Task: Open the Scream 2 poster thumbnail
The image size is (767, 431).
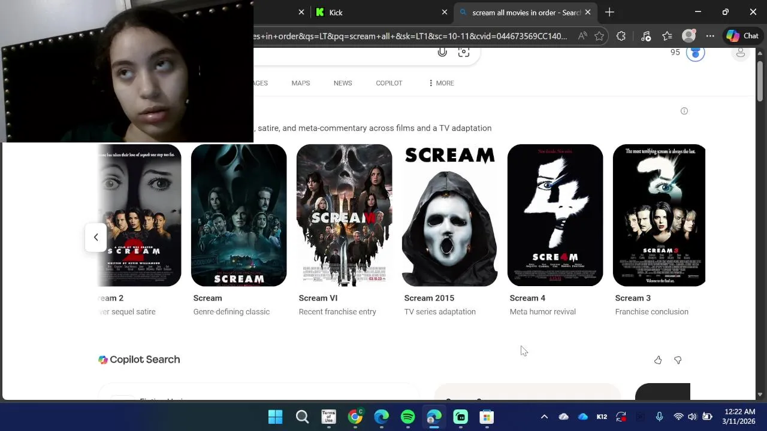Action: pyautogui.click(x=140, y=215)
